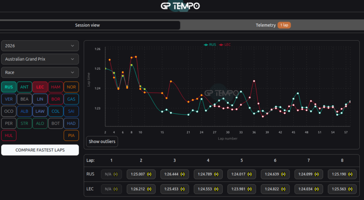Select the Session view tab
The image size is (364, 200).
88,25
